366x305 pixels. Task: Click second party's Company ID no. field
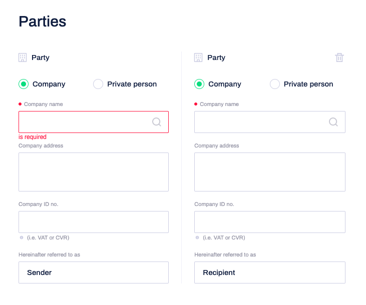270,222
